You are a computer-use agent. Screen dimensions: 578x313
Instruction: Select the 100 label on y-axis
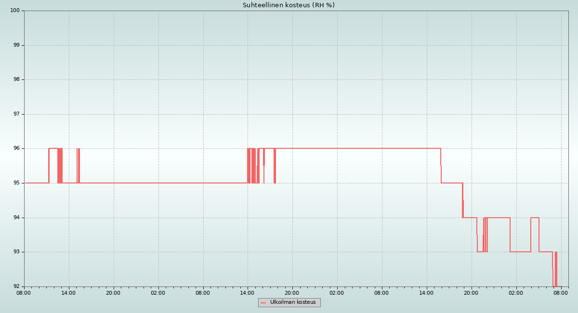pyautogui.click(x=14, y=11)
